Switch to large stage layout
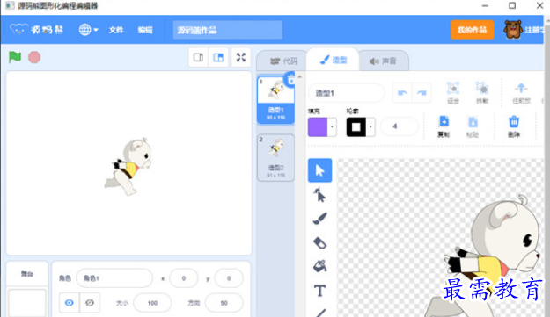 218,57
